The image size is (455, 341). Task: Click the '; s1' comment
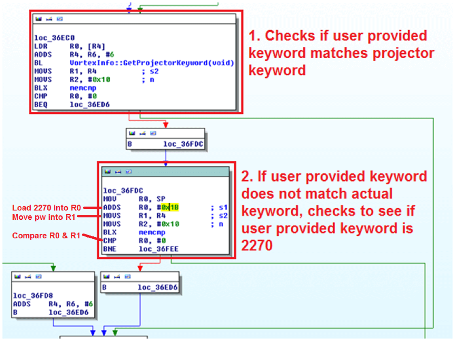[219, 208]
